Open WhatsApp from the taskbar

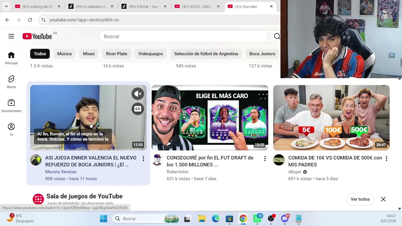(x=257, y=218)
